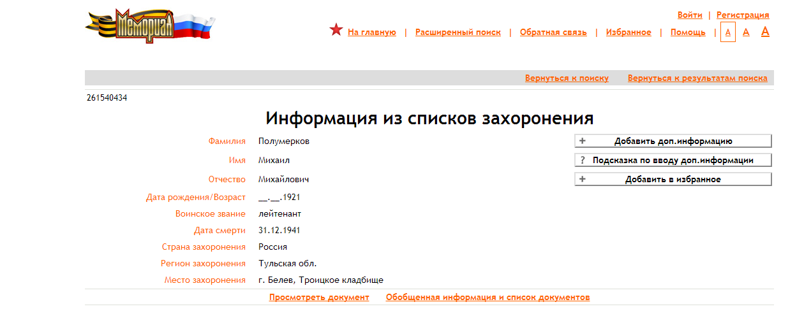Open Обобщенная информация и список документов
Screen dimensions: 811x309
point(487,298)
